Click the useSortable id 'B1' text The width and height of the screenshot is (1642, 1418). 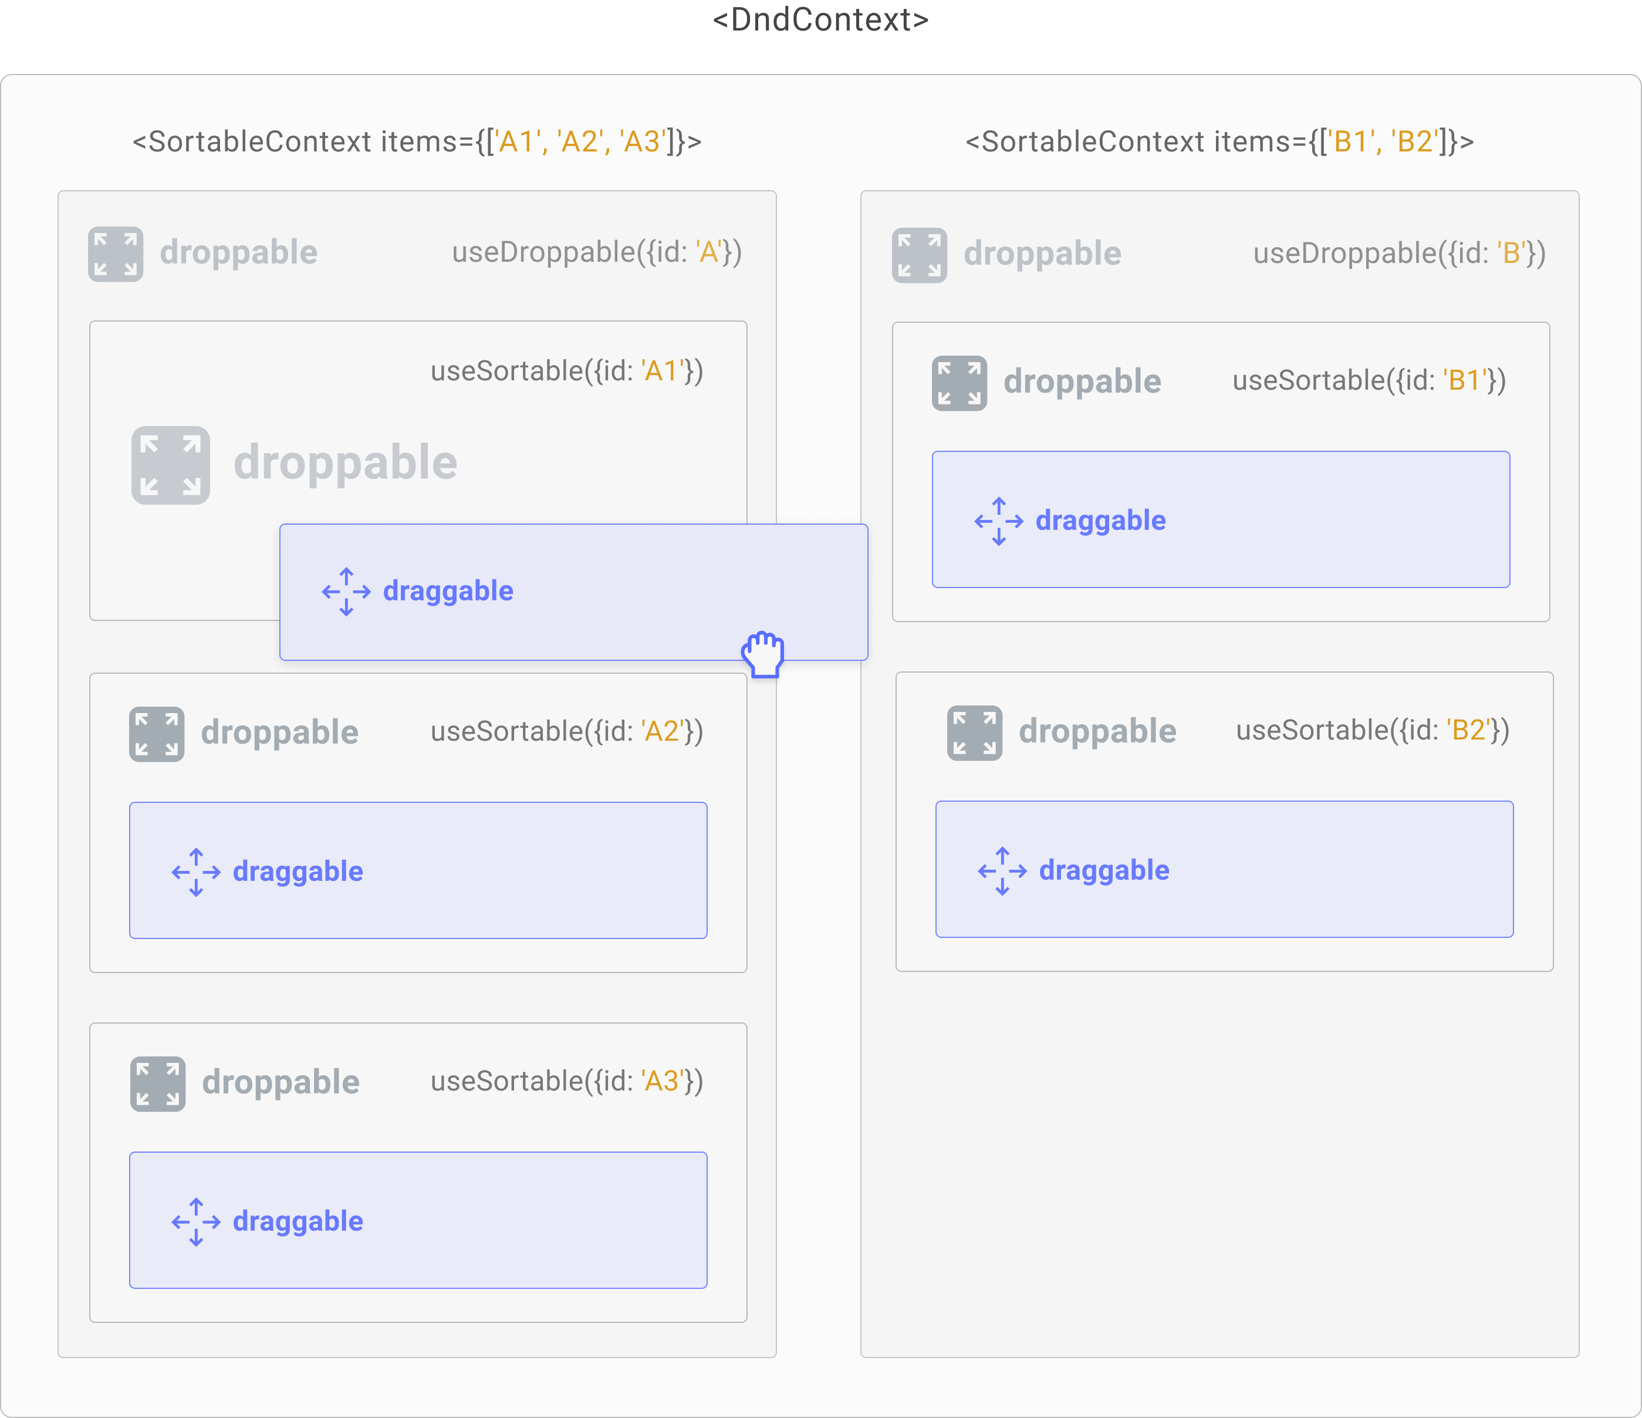tap(1369, 380)
